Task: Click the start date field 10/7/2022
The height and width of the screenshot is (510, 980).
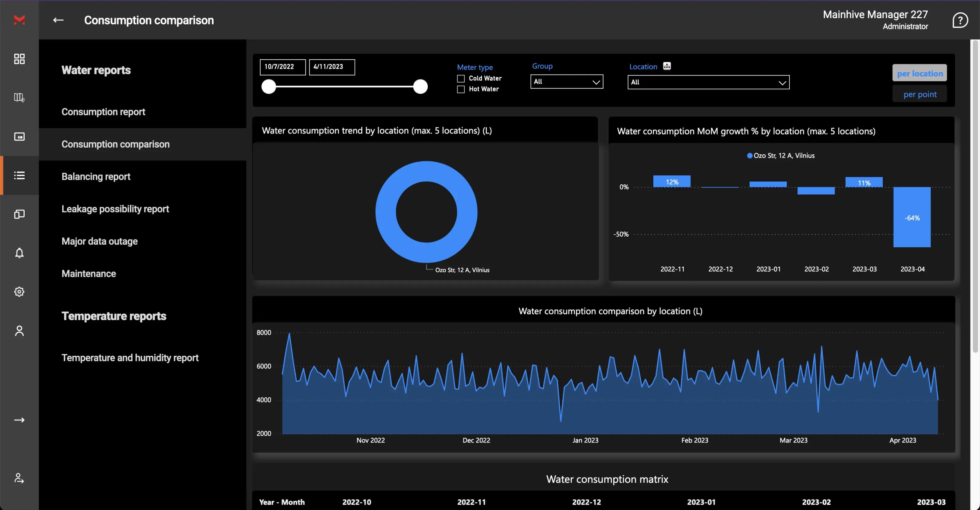Action: click(282, 67)
